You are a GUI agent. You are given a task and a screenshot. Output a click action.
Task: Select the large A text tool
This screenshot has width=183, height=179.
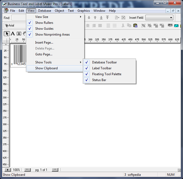[x=13, y=34]
